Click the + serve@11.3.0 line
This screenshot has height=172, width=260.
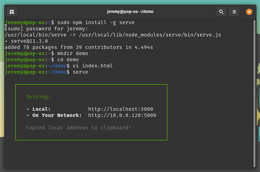pyautogui.click(x=26, y=41)
